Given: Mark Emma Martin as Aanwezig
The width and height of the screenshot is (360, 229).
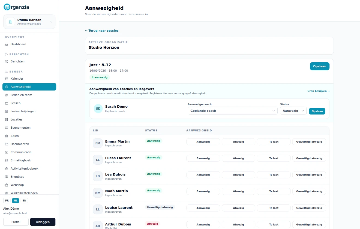Looking at the screenshot, I should coord(203,142).
